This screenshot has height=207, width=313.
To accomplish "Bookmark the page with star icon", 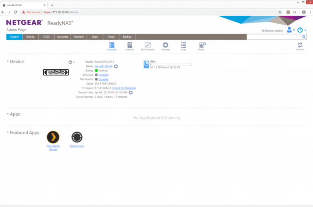I will (280, 12).
